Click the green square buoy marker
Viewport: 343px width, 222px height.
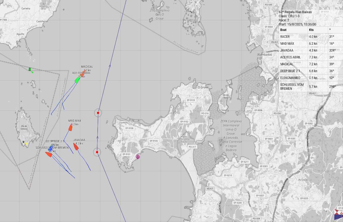tap(30, 69)
